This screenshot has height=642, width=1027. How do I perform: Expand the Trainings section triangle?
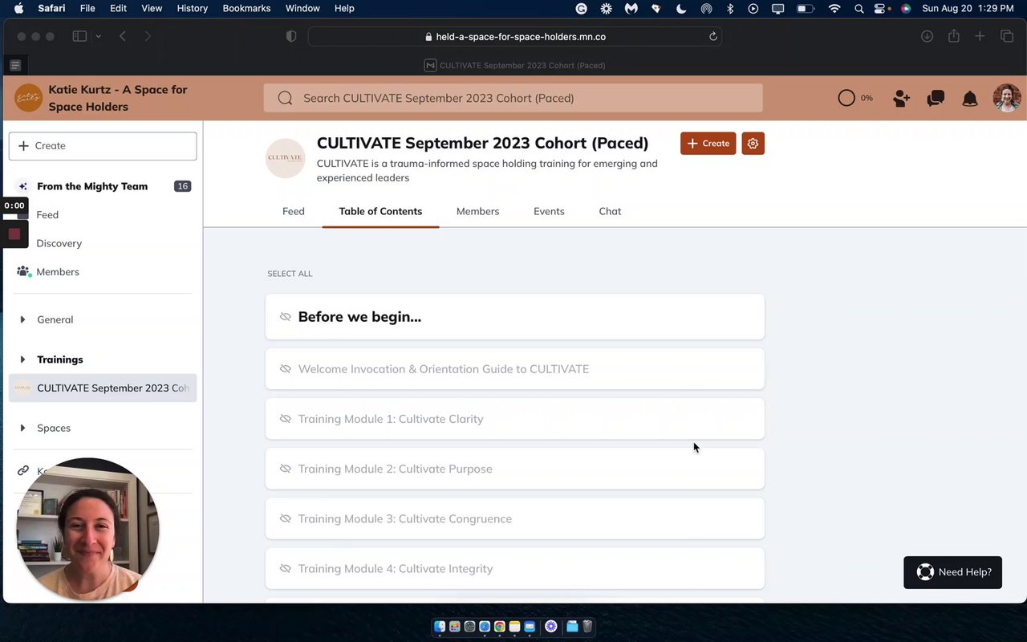tap(22, 360)
